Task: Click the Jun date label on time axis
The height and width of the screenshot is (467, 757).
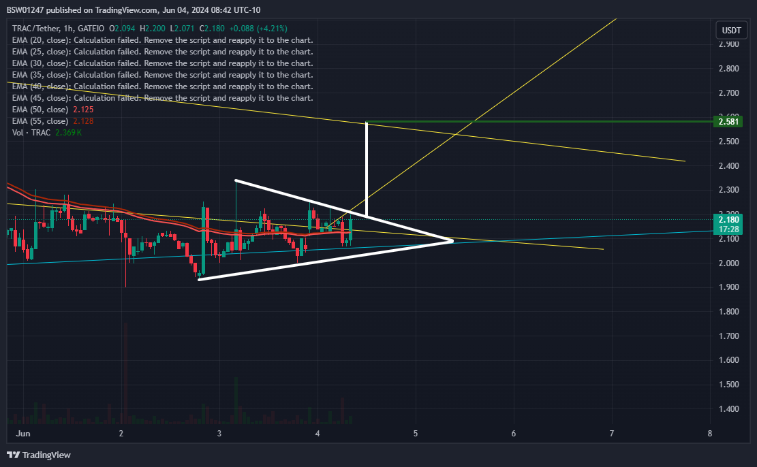Action: pos(23,433)
